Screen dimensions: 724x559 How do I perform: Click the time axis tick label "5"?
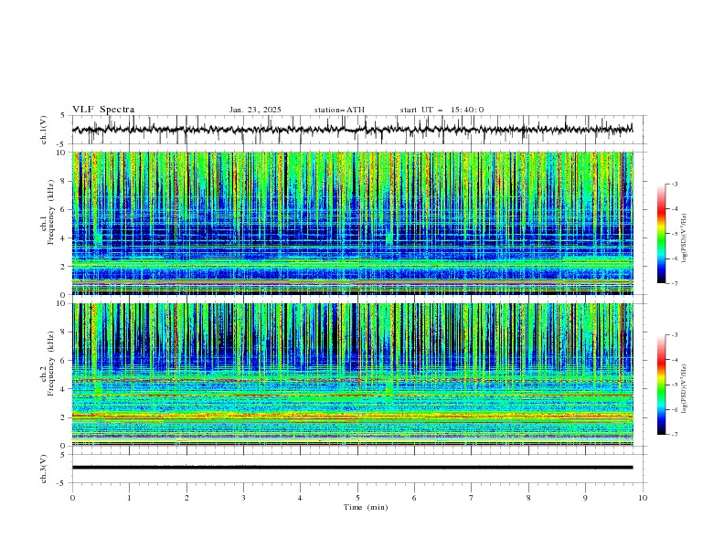click(x=357, y=498)
